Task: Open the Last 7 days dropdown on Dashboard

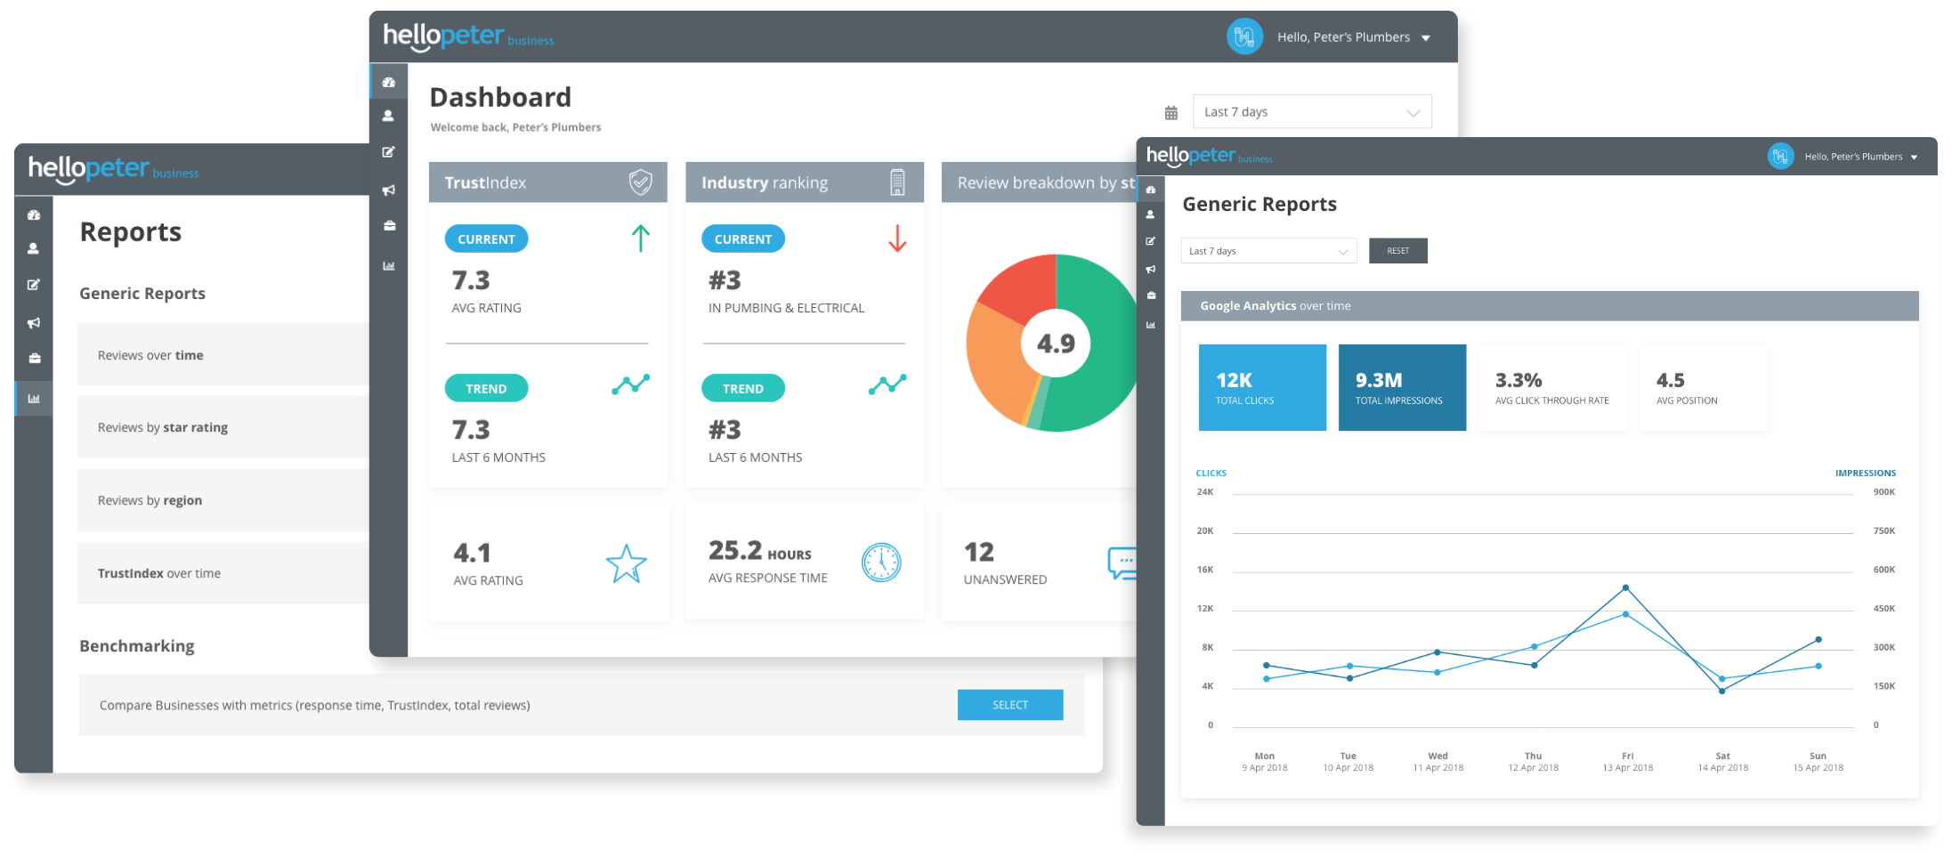Action: pyautogui.click(x=1311, y=110)
